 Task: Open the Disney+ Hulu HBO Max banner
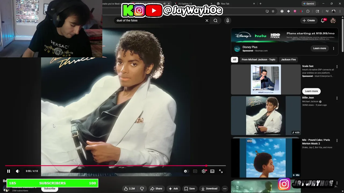(x=285, y=35)
